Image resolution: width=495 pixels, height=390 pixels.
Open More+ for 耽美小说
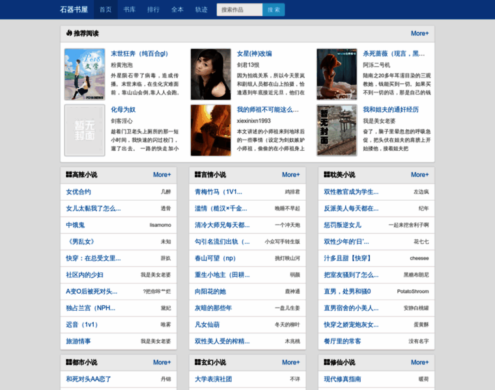(x=419, y=174)
